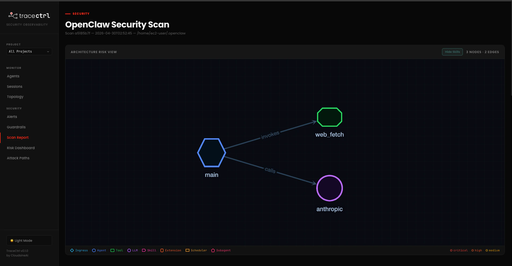Click the 'invokes' edge label
The width and height of the screenshot is (512, 266).
[270, 135]
